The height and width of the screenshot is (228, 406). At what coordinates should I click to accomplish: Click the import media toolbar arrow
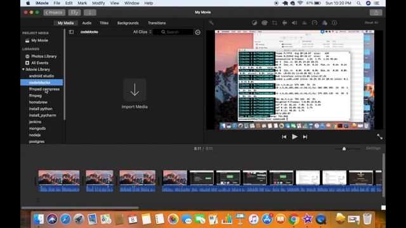90,13
